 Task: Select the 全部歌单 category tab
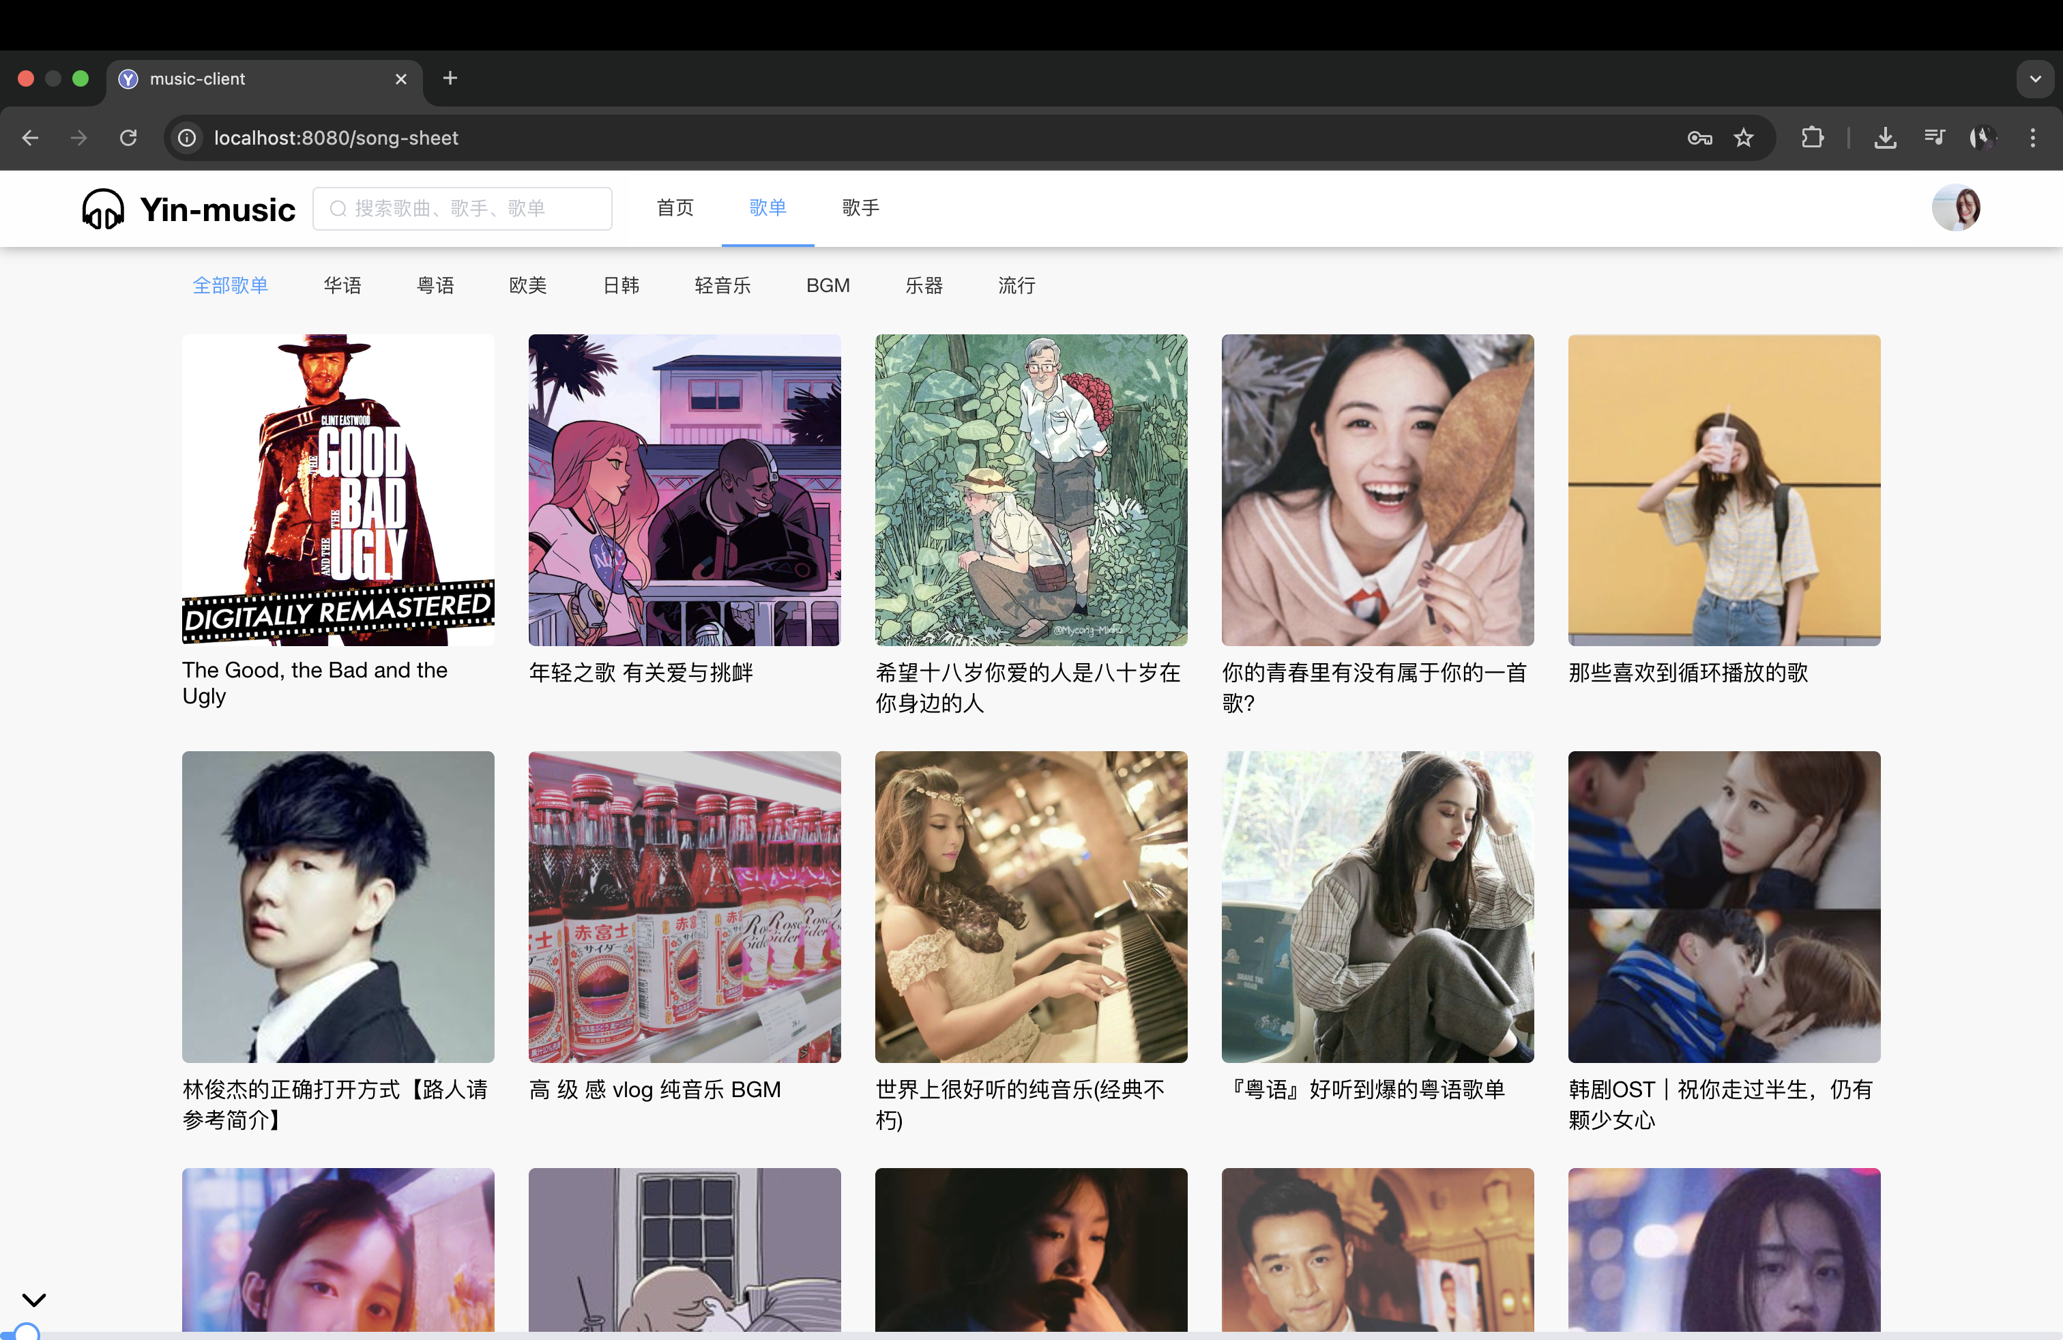click(x=231, y=285)
